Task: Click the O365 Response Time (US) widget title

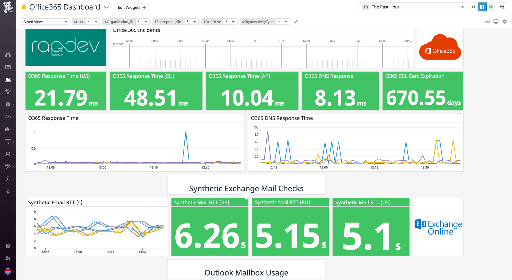Action: [59, 76]
